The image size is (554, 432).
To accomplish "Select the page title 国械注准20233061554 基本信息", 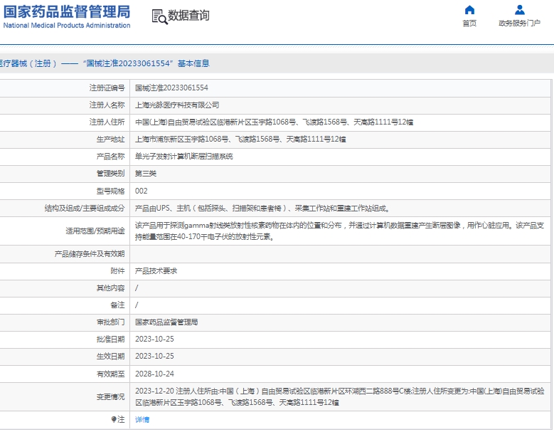I will (x=147, y=63).
